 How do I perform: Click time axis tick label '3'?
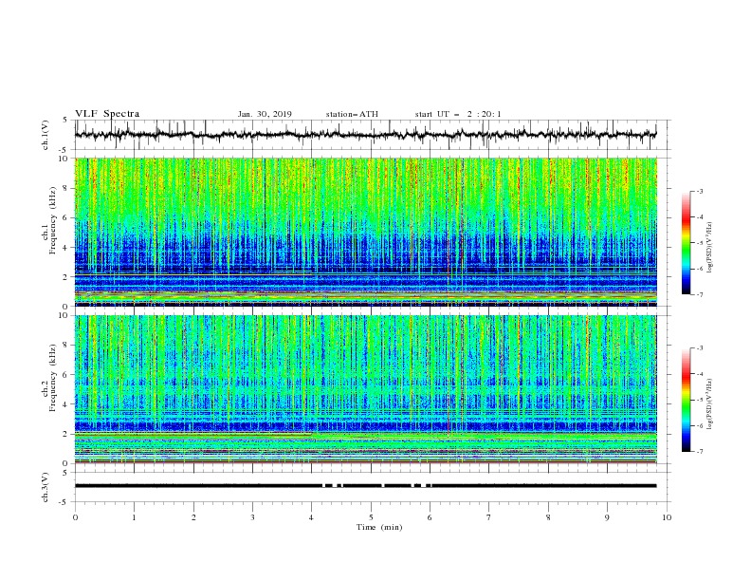click(x=252, y=517)
